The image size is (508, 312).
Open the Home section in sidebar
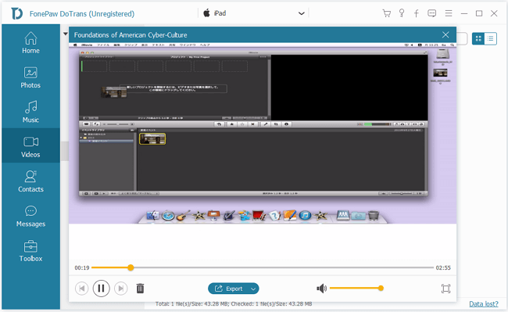(x=30, y=43)
